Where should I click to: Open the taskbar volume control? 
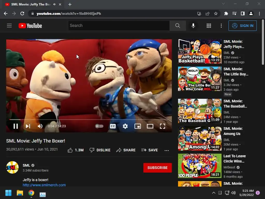(x=233, y=193)
